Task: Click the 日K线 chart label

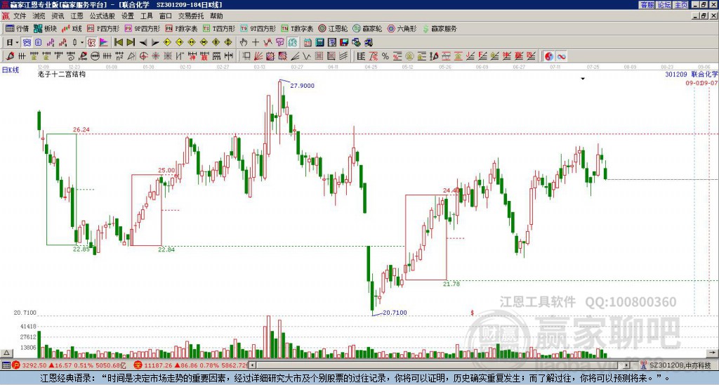Action: tap(11, 70)
